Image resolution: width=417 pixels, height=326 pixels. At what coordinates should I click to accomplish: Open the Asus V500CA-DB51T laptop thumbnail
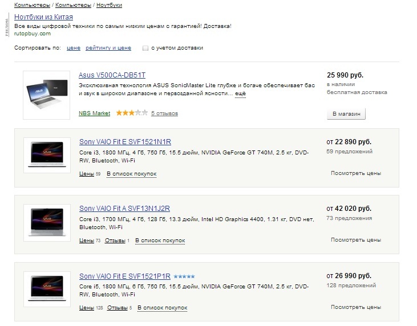(x=47, y=95)
